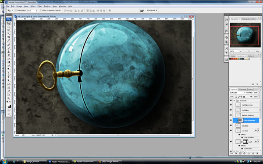Create new adjustment layer button
263x164 pixels.
coord(245,154)
